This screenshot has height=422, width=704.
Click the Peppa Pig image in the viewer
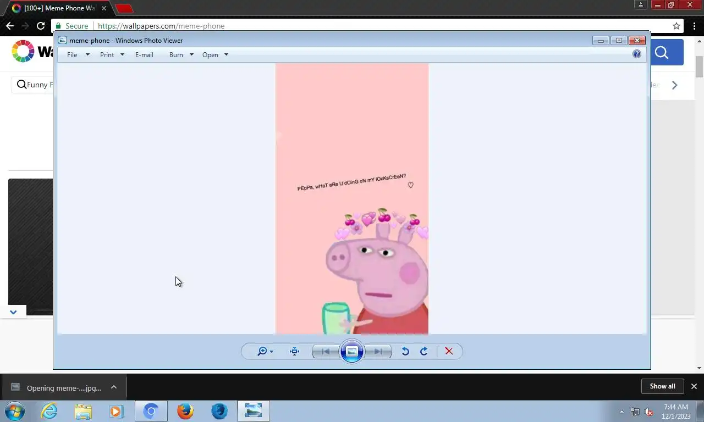click(352, 199)
